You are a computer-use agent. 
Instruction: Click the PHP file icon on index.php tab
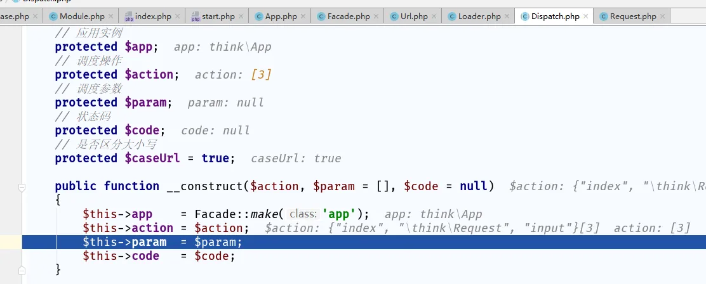(129, 16)
